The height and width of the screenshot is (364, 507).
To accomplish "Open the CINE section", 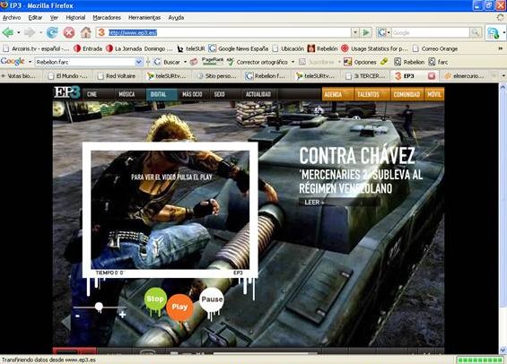I will [x=92, y=94].
